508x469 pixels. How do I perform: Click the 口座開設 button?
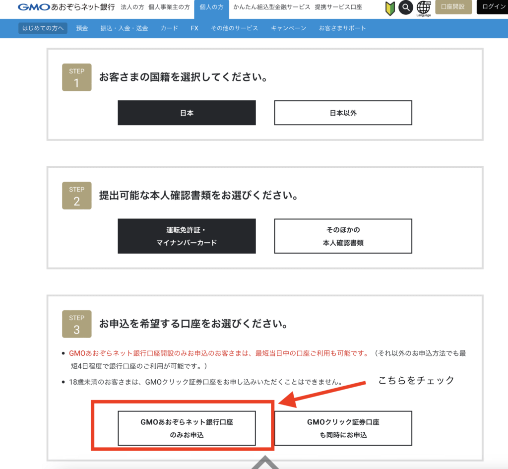[x=453, y=7]
